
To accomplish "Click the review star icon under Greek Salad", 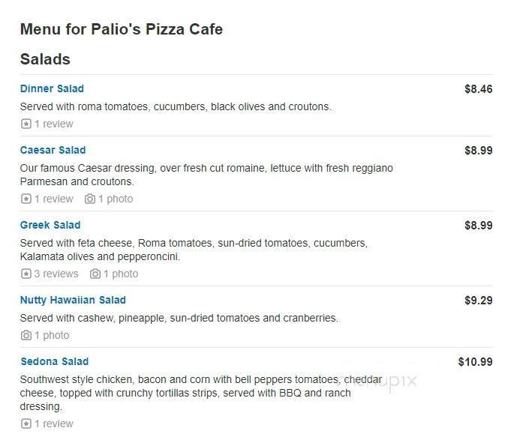I will coord(26,274).
